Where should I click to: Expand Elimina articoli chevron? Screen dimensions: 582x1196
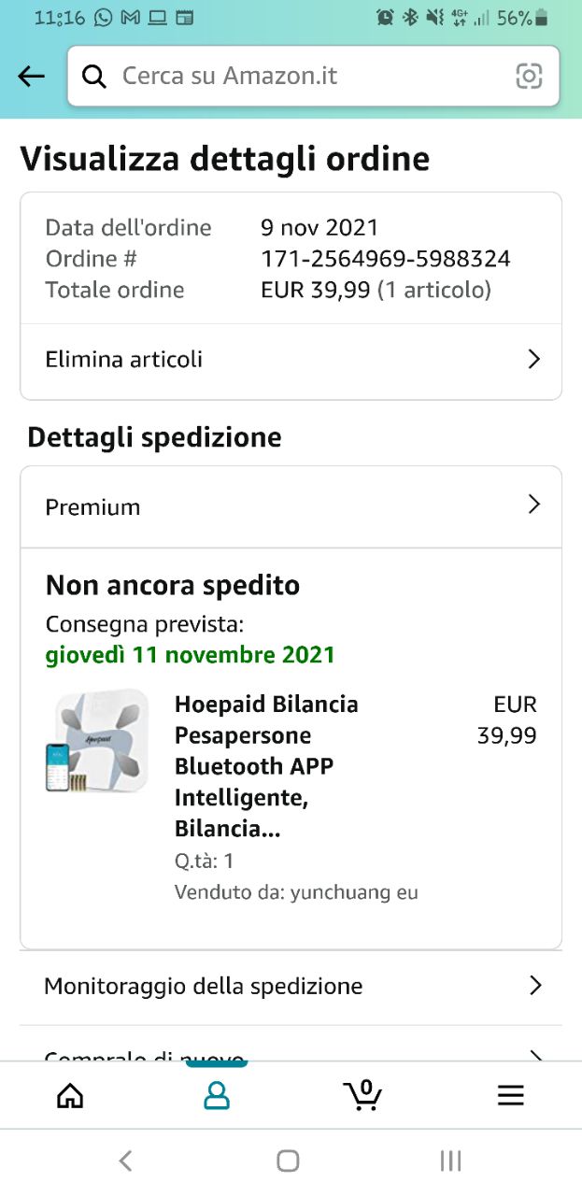click(x=534, y=360)
